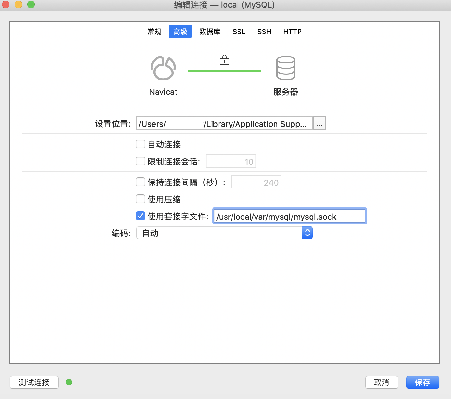Viewport: 451px width, 399px height.
Task: Switch to the SSL tab
Action: pos(239,32)
